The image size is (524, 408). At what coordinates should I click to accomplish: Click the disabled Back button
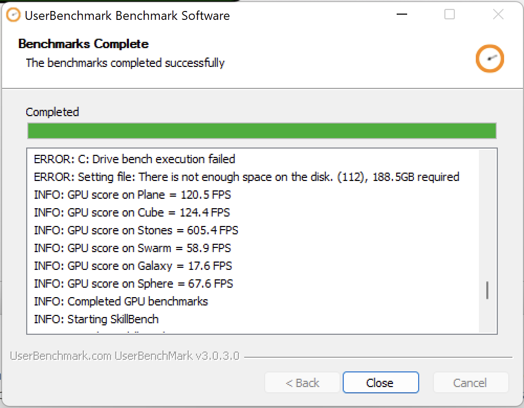pos(302,382)
